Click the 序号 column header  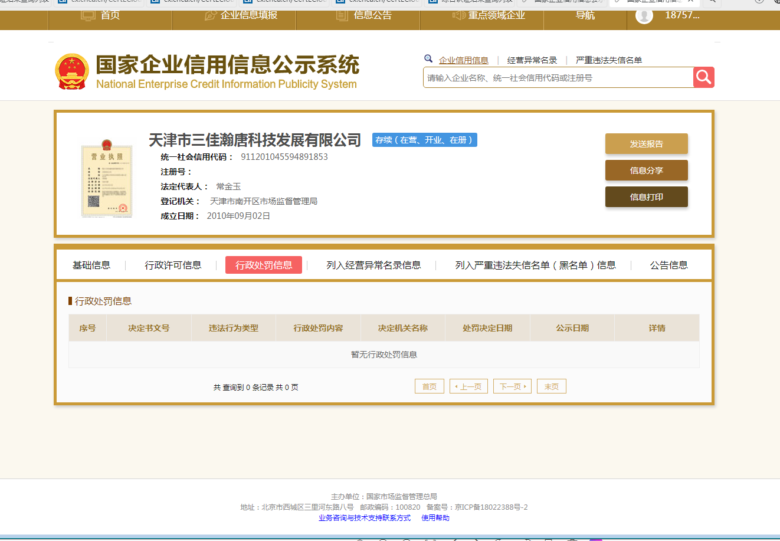click(87, 328)
